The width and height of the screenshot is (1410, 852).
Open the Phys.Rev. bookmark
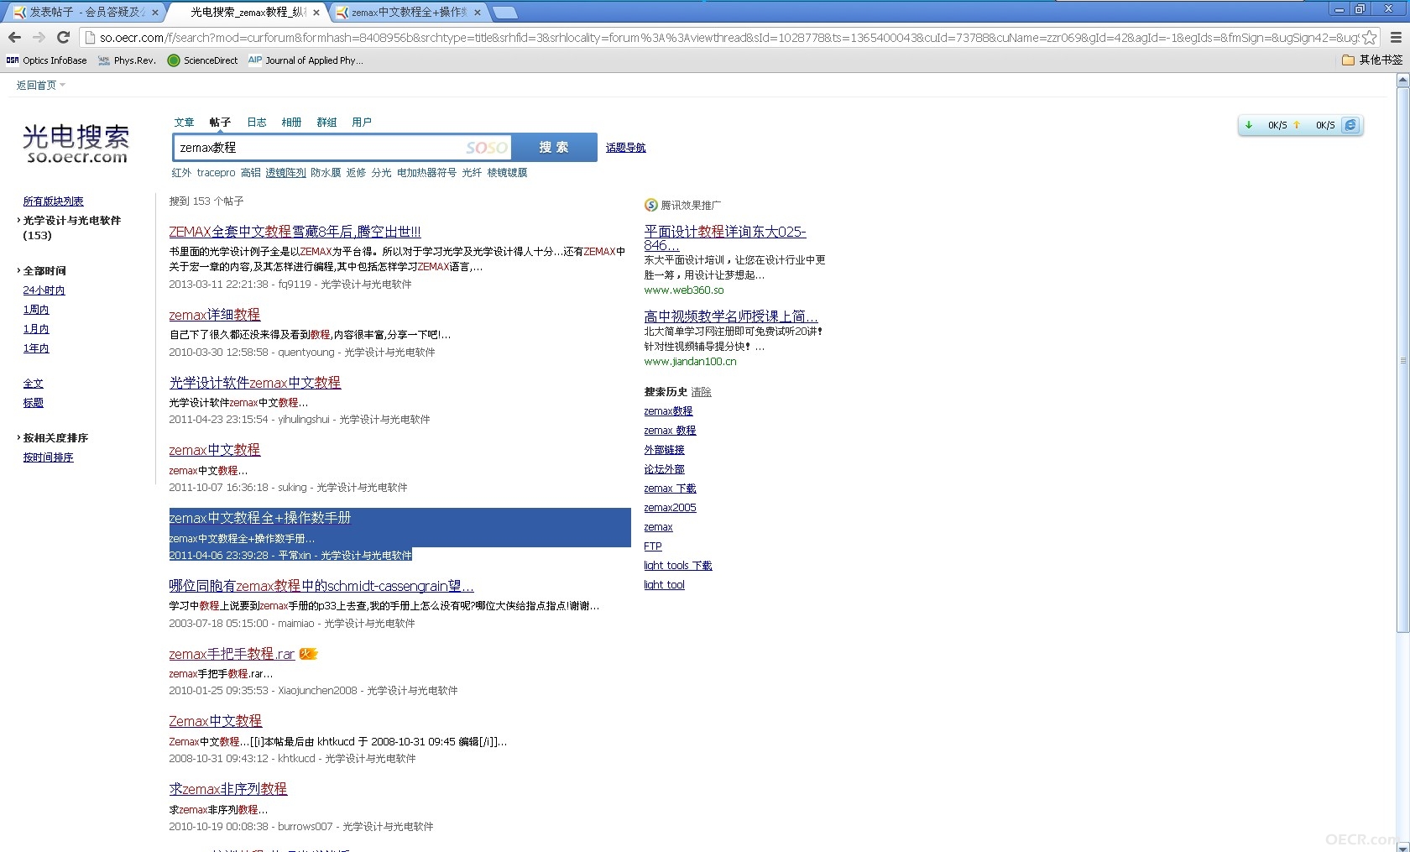(x=128, y=60)
